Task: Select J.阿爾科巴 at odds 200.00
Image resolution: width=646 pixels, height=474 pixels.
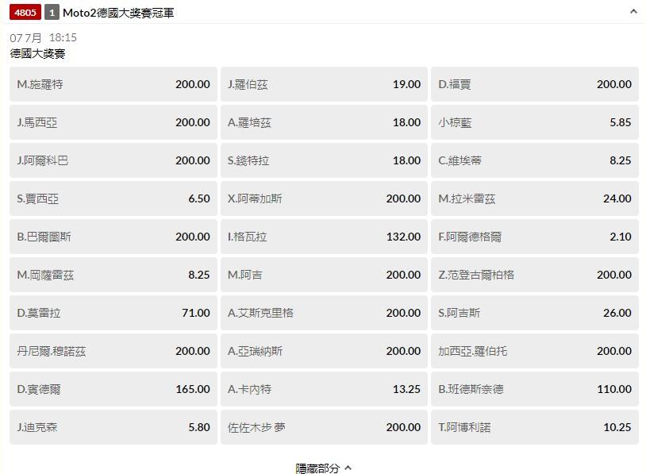Action: (113, 160)
